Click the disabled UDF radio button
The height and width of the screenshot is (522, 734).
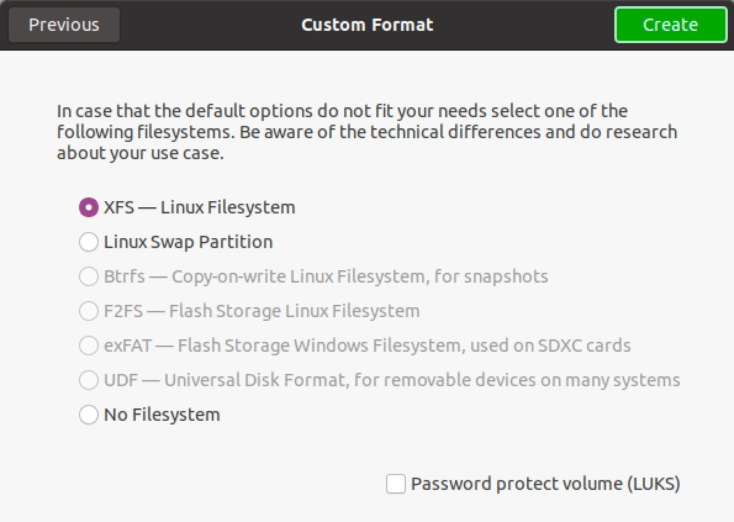89,380
